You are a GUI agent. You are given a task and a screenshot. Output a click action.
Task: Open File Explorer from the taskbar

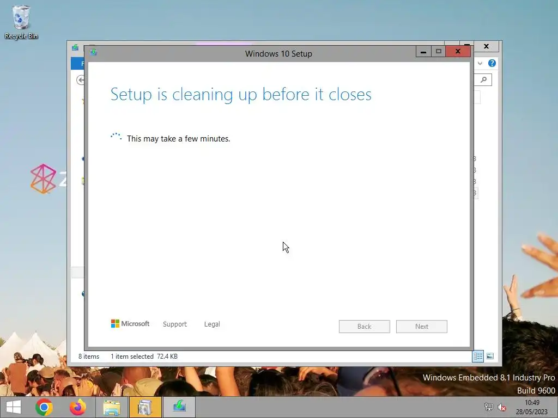[x=111, y=407]
